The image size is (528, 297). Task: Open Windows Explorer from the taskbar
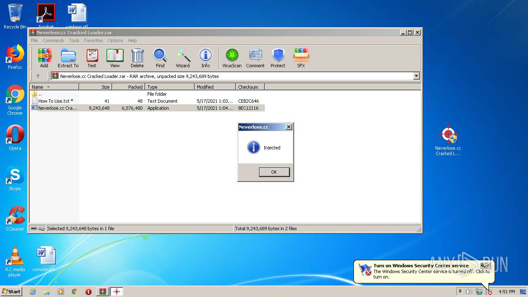47,292
